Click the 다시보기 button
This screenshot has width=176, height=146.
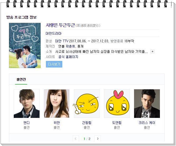[54, 64]
